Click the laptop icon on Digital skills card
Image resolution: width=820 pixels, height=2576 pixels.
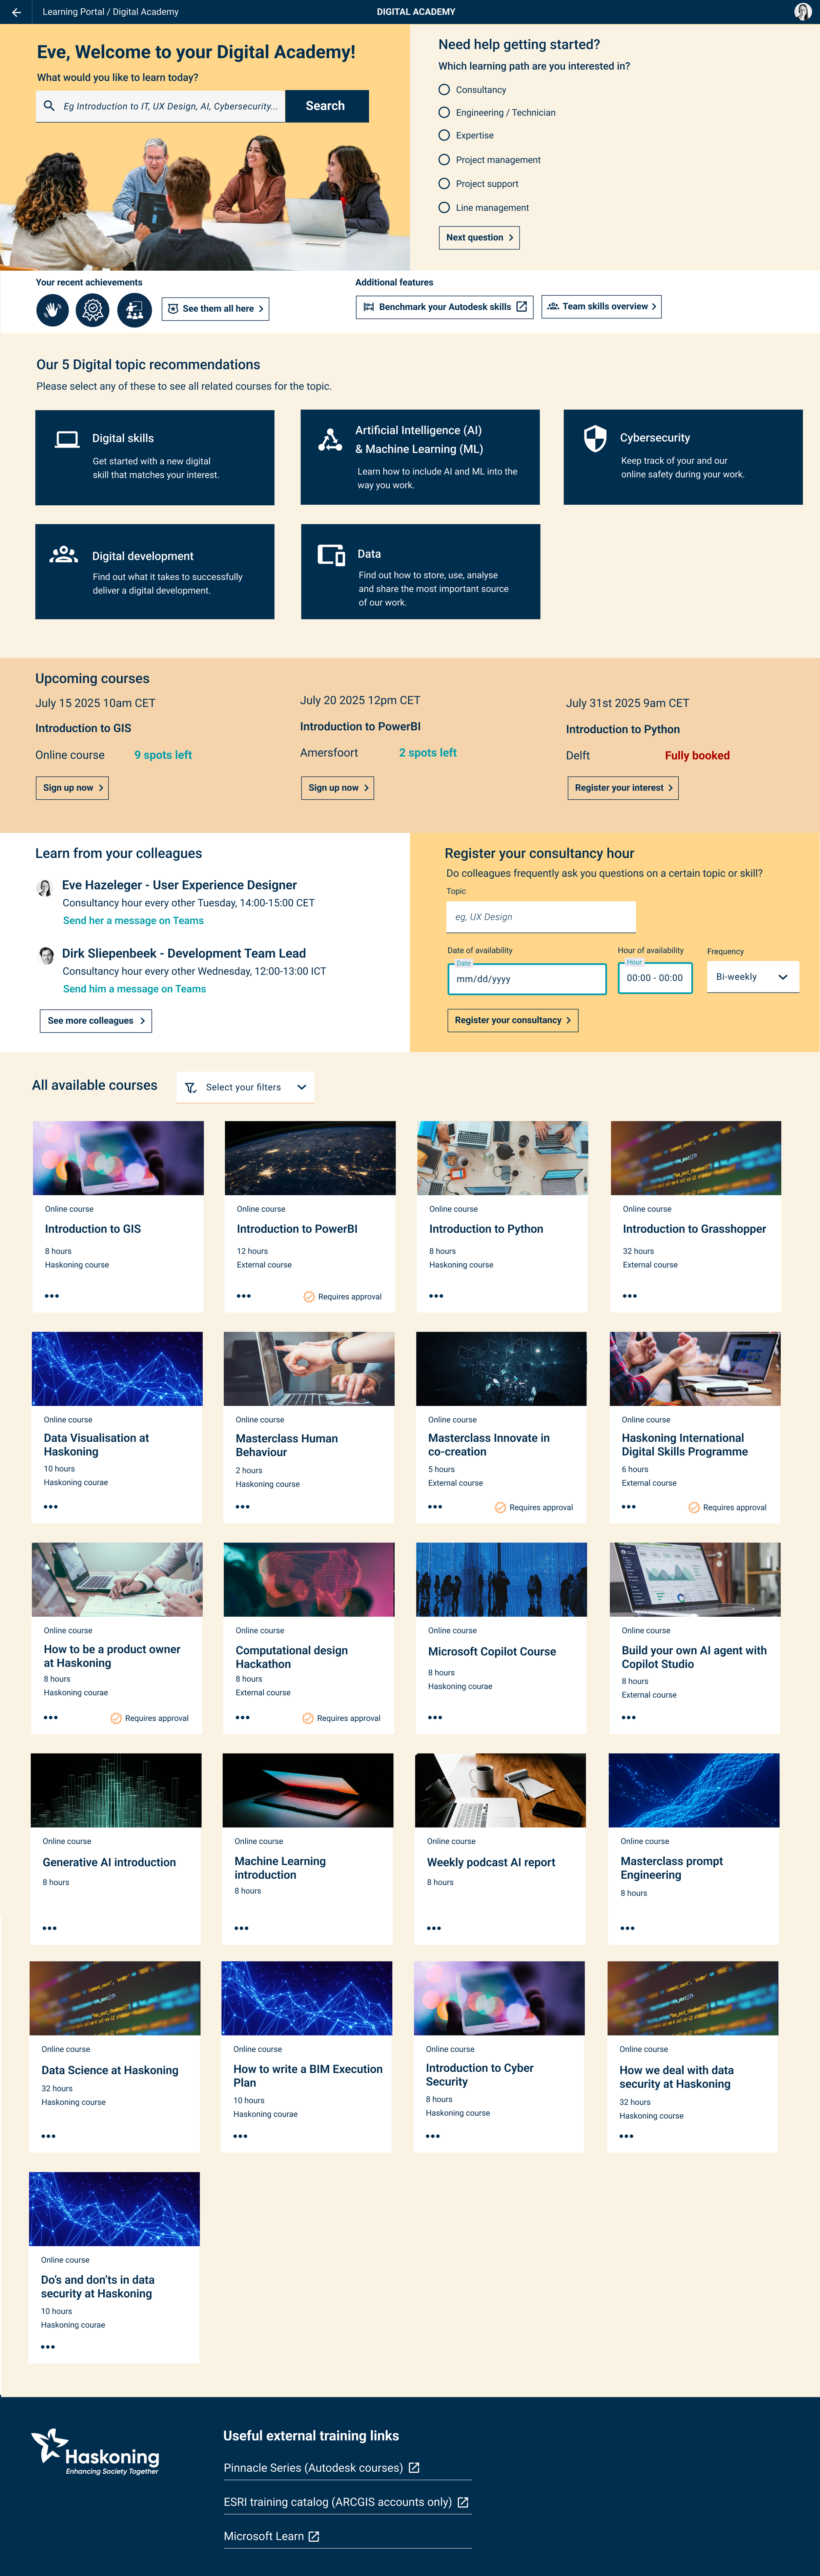[x=67, y=439]
